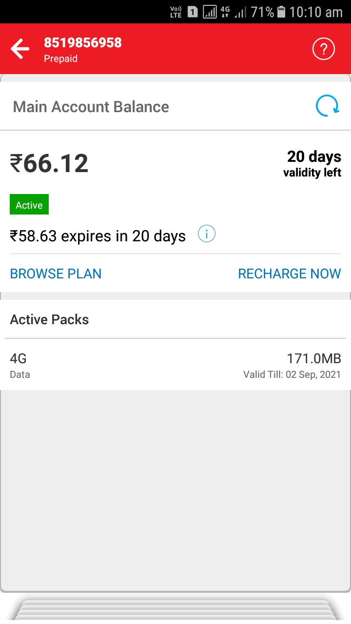Tap the ₹66.12 balance amount
Image resolution: width=351 pixels, height=624 pixels.
(49, 163)
